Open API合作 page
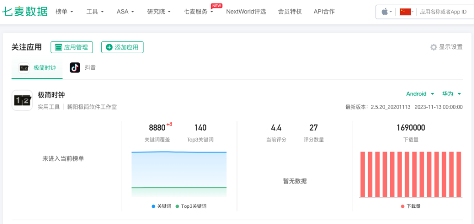Image resolution: width=474 pixels, height=224 pixels. 324,12
